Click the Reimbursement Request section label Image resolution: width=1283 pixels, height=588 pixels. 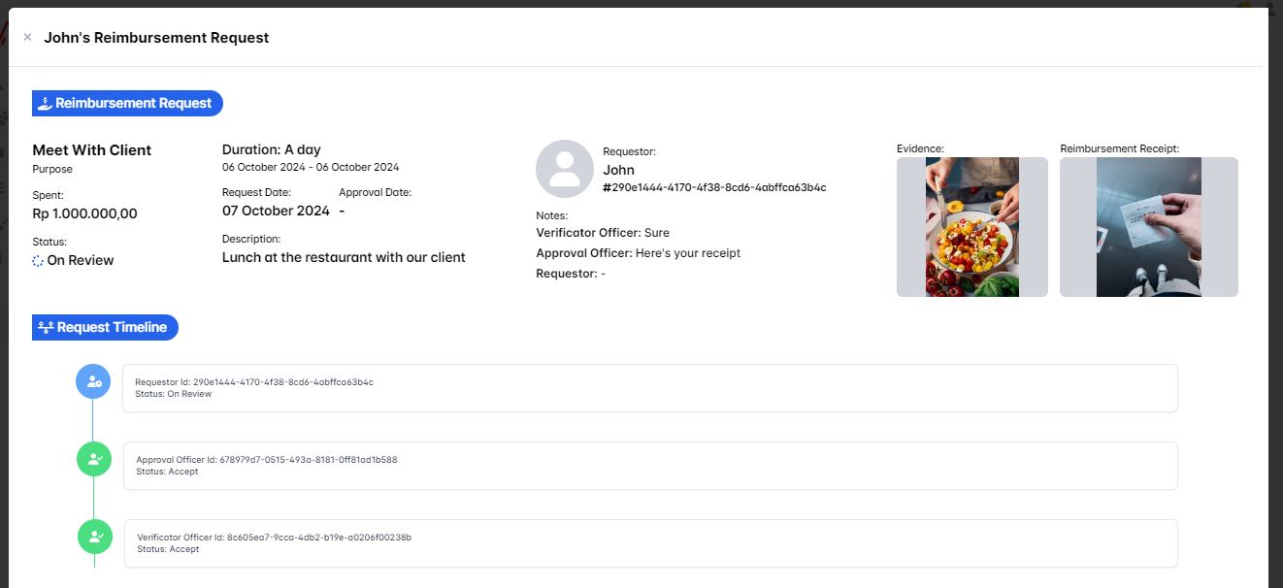133,104
